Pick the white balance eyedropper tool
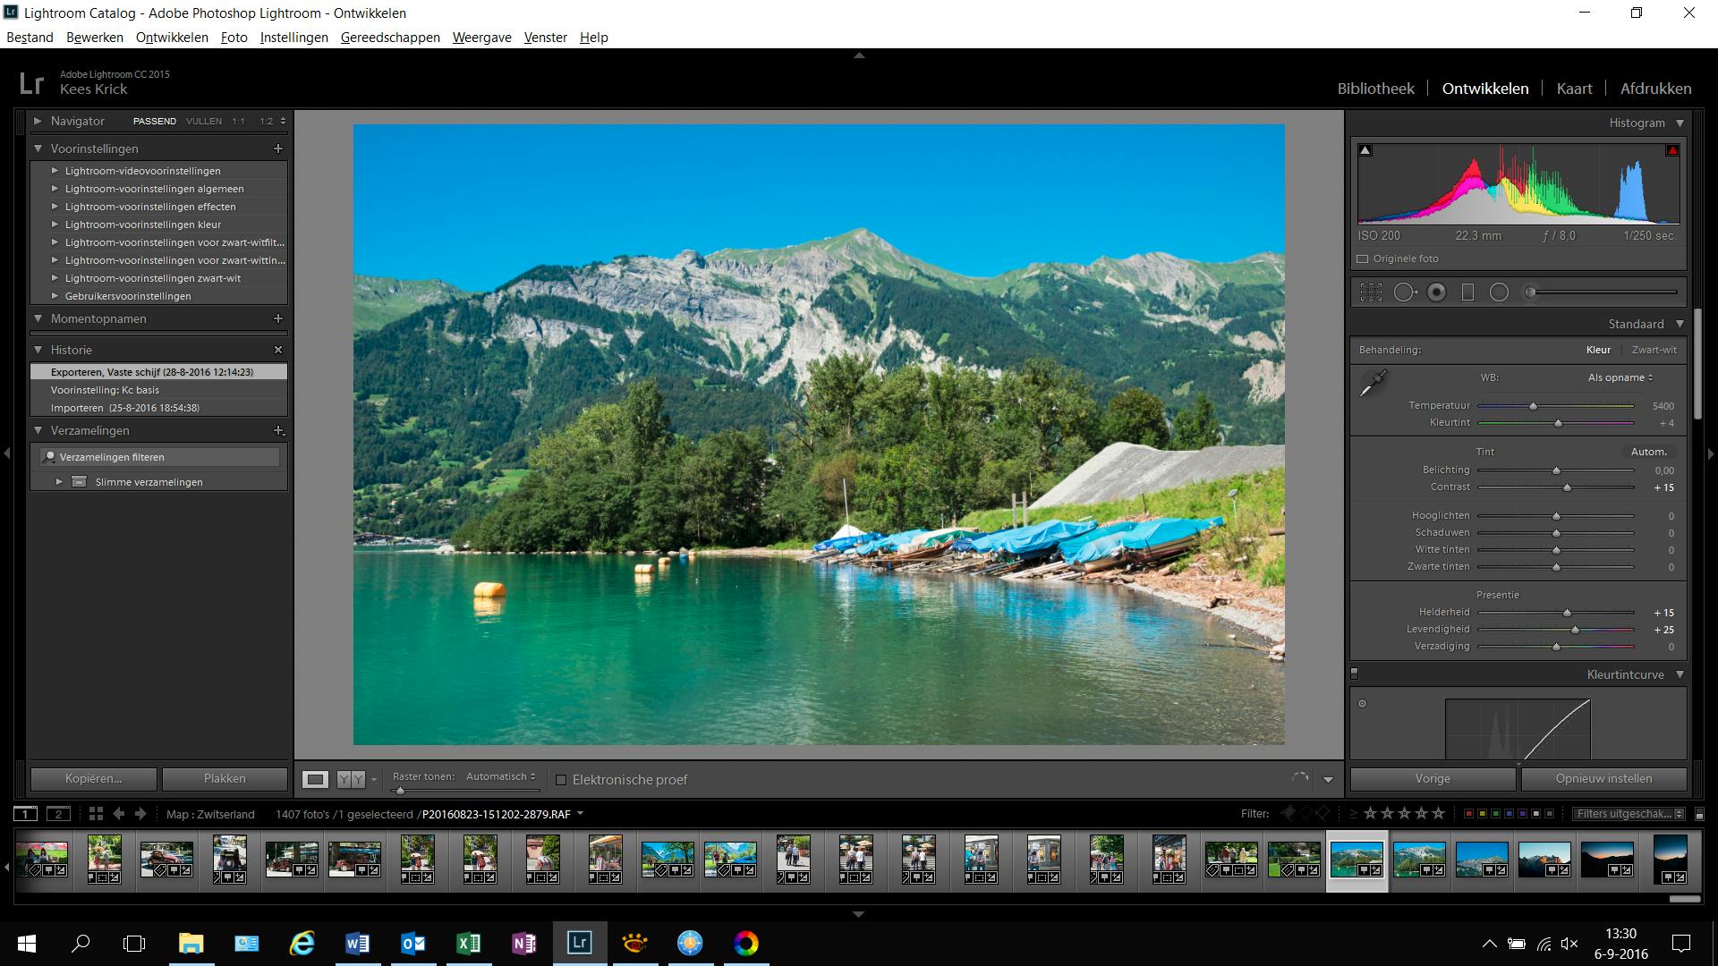 coord(1373,384)
